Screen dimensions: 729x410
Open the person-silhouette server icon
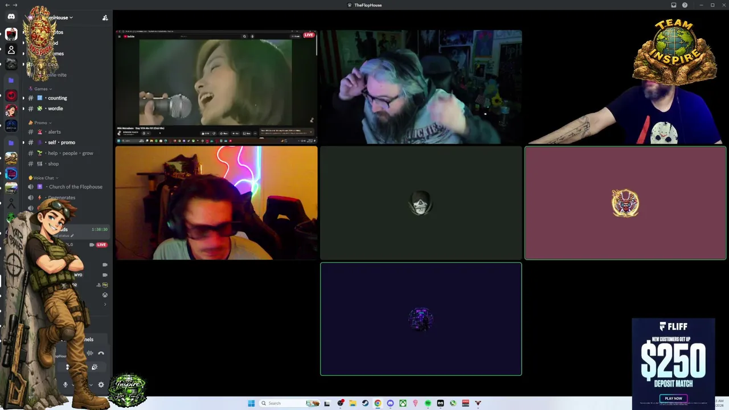11,50
